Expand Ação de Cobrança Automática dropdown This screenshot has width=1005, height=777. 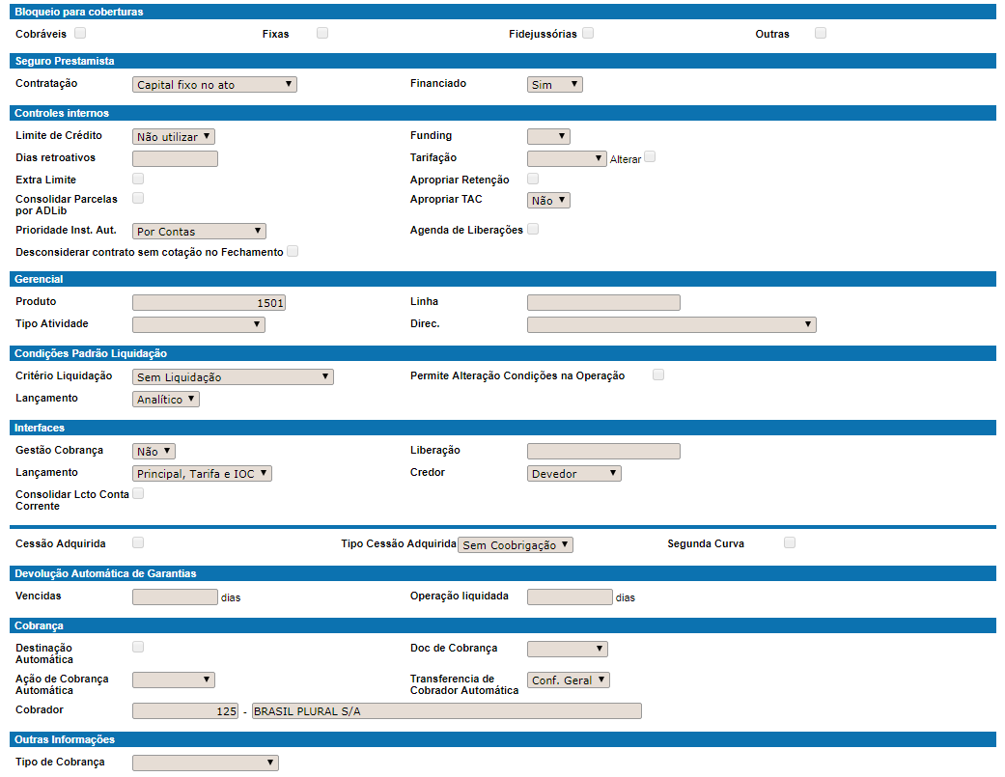pyautogui.click(x=174, y=680)
